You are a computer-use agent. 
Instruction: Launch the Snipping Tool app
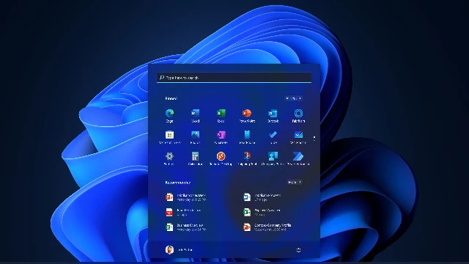coord(247,158)
